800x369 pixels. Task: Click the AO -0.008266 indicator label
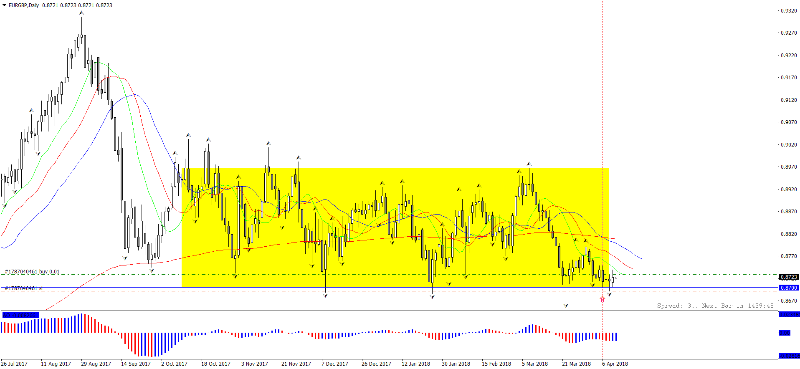point(20,315)
